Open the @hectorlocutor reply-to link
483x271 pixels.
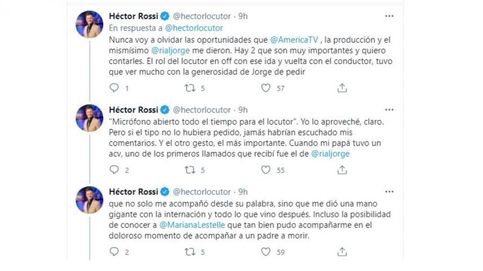[194, 28]
